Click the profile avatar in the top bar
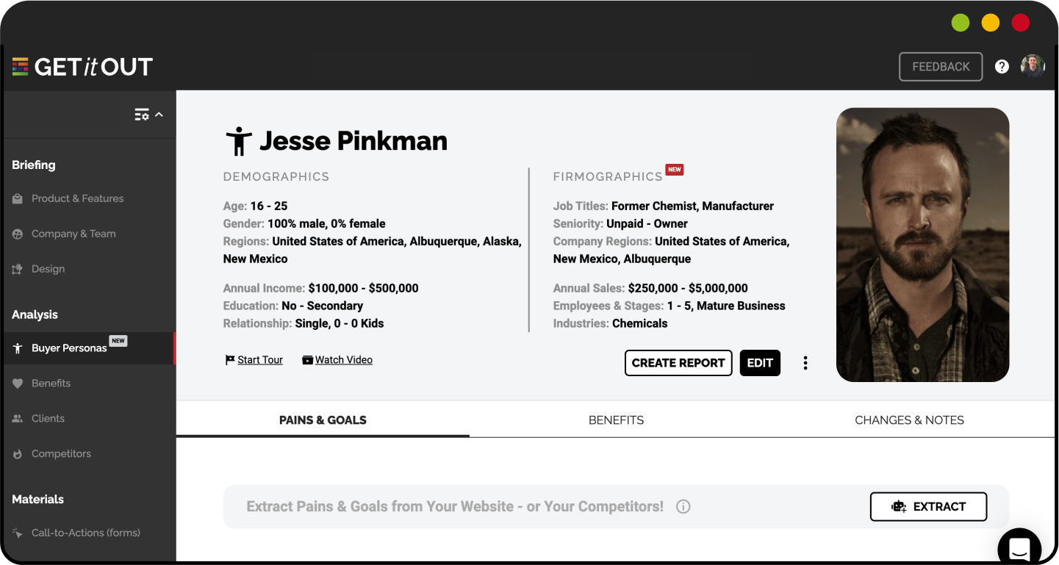The height and width of the screenshot is (565, 1059). click(x=1033, y=66)
